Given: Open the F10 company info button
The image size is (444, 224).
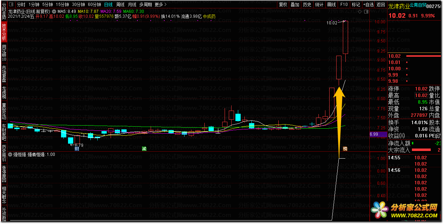Looking at the screenshot, I should point(344,5).
